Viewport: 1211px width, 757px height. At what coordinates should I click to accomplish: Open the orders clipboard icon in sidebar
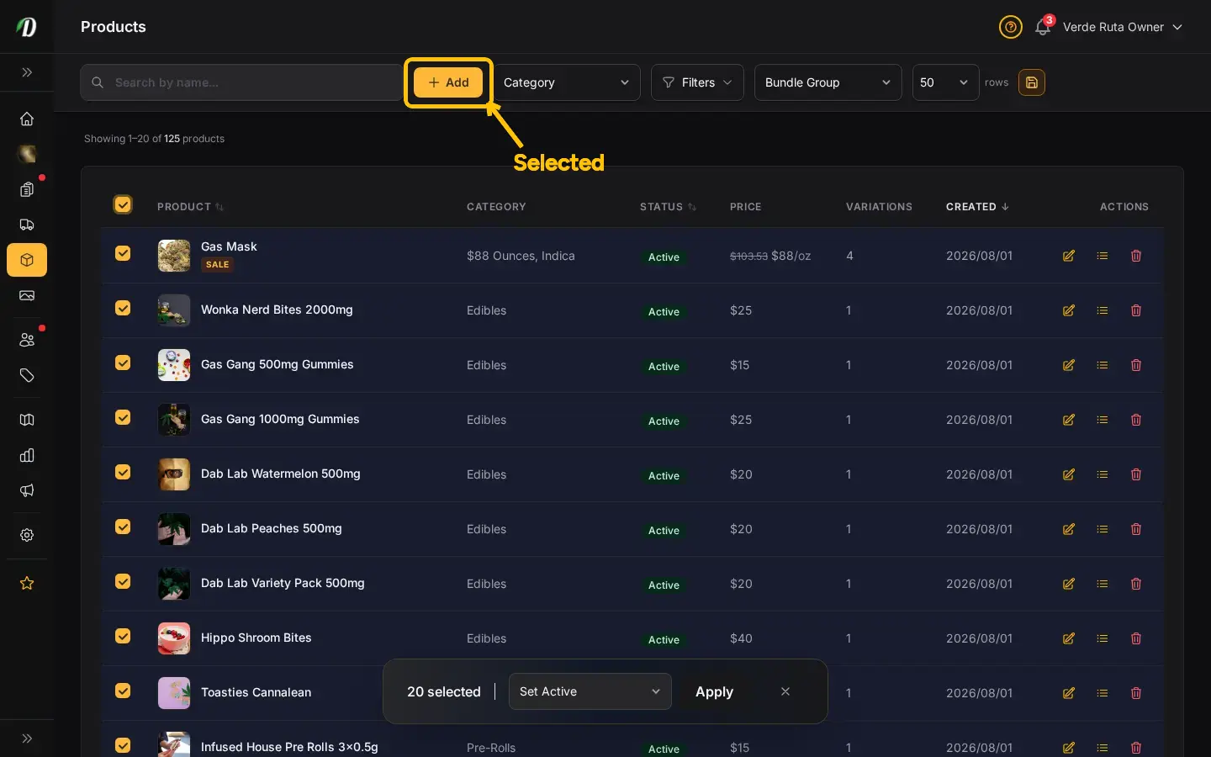point(27,189)
